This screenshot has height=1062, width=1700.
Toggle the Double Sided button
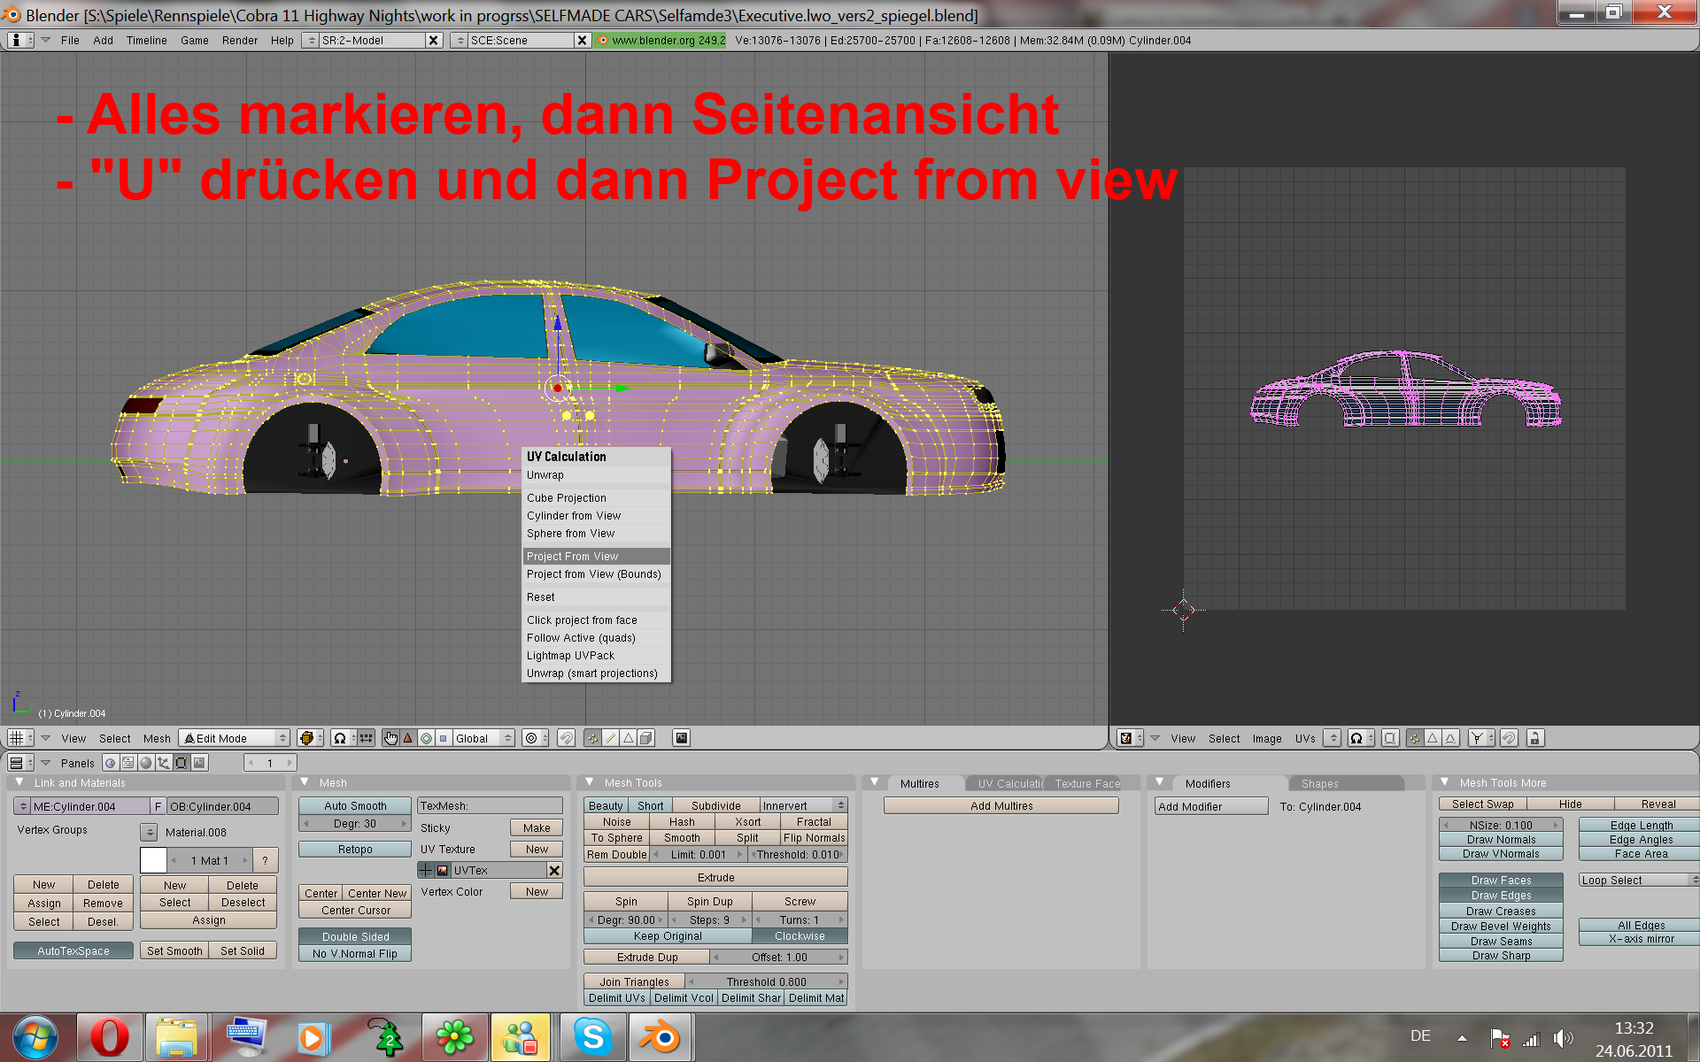tap(355, 936)
